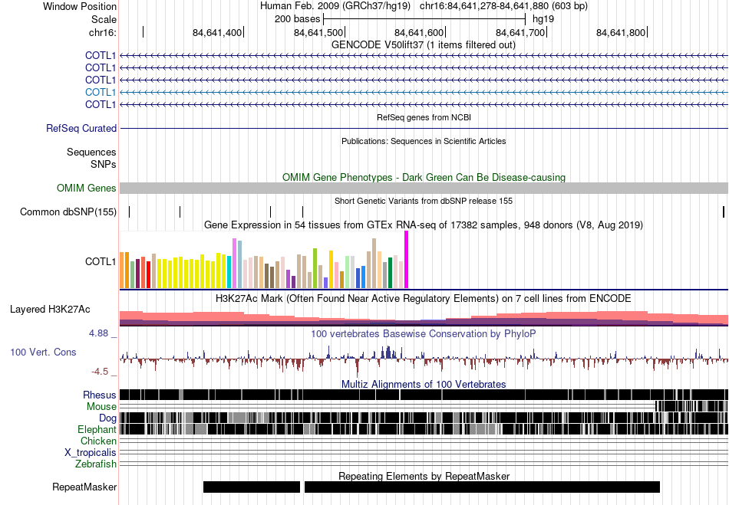Click the 'Human Feb. 2009 (GRCh37/hg19)' text
This screenshot has width=729, height=505.
pyautogui.click(x=335, y=6)
